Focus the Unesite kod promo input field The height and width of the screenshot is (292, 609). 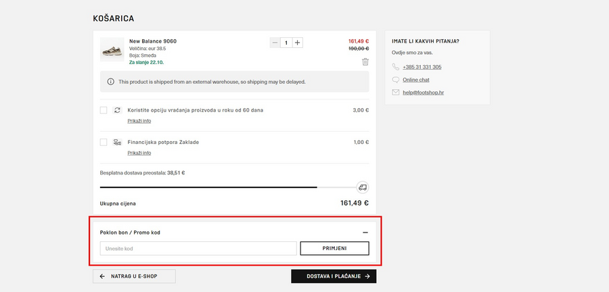(198, 249)
